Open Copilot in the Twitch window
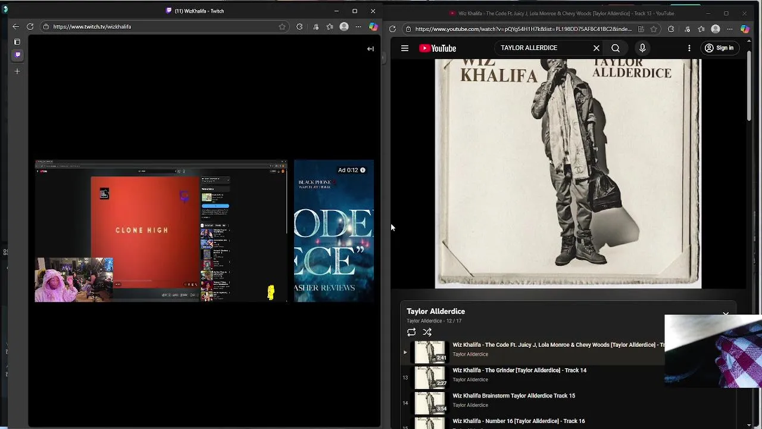Screen dimensions: 762x429 (373, 26)
